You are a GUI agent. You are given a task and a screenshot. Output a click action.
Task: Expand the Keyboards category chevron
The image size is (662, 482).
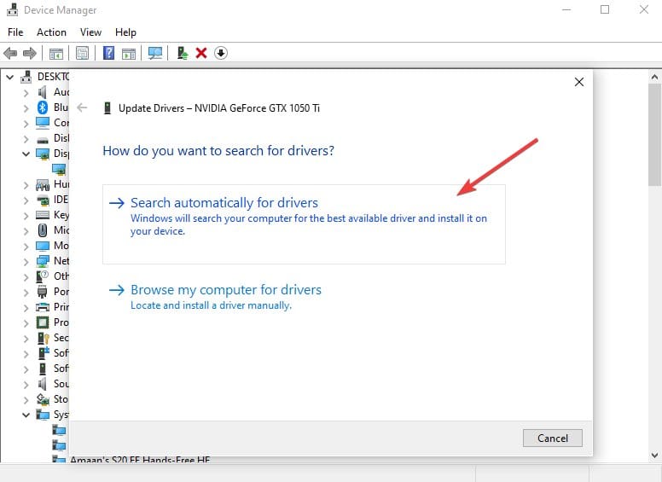click(26, 215)
